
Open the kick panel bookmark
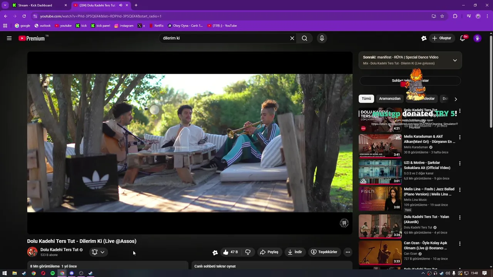coord(101,26)
